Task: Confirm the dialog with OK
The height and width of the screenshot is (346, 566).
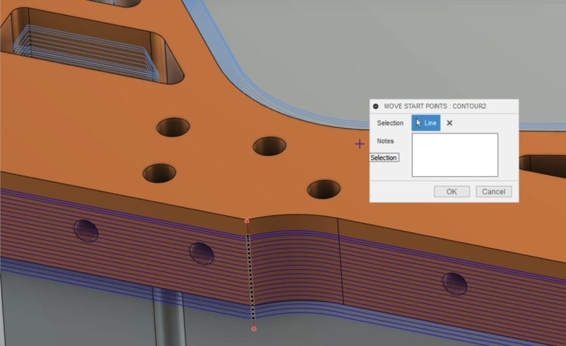Action: point(452,192)
